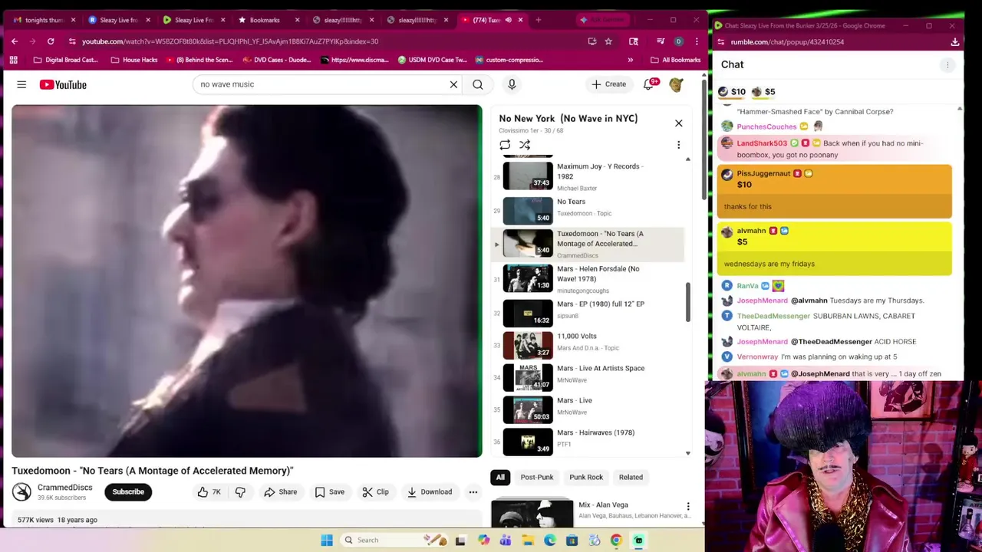Click the Clip scissors button
982x552 pixels.
tap(375, 492)
